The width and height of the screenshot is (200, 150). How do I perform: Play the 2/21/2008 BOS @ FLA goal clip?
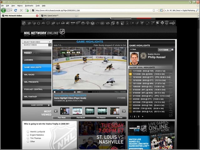[130, 112]
